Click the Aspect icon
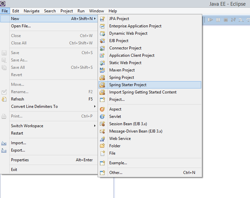Screen dimensions: 250x198 coord(102,109)
